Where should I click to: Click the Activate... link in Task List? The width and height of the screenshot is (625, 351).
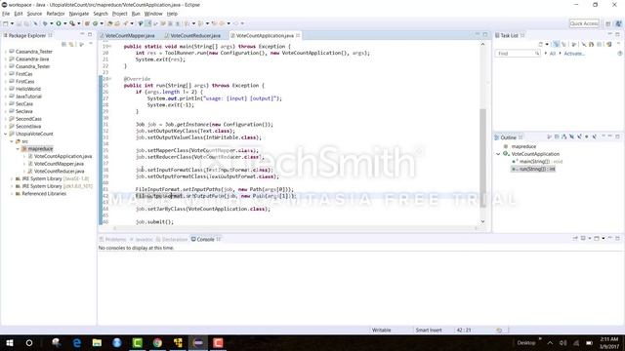tap(574, 54)
